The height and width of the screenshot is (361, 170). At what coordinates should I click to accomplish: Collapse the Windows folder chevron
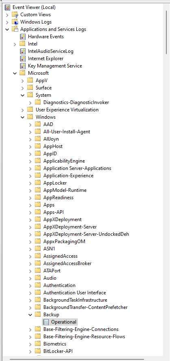[22, 117]
